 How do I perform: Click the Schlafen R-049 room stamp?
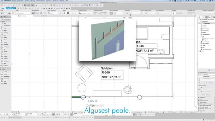[x=112, y=73]
